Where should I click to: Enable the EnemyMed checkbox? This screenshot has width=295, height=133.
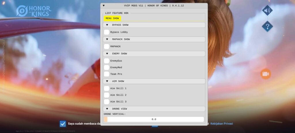click(x=107, y=68)
